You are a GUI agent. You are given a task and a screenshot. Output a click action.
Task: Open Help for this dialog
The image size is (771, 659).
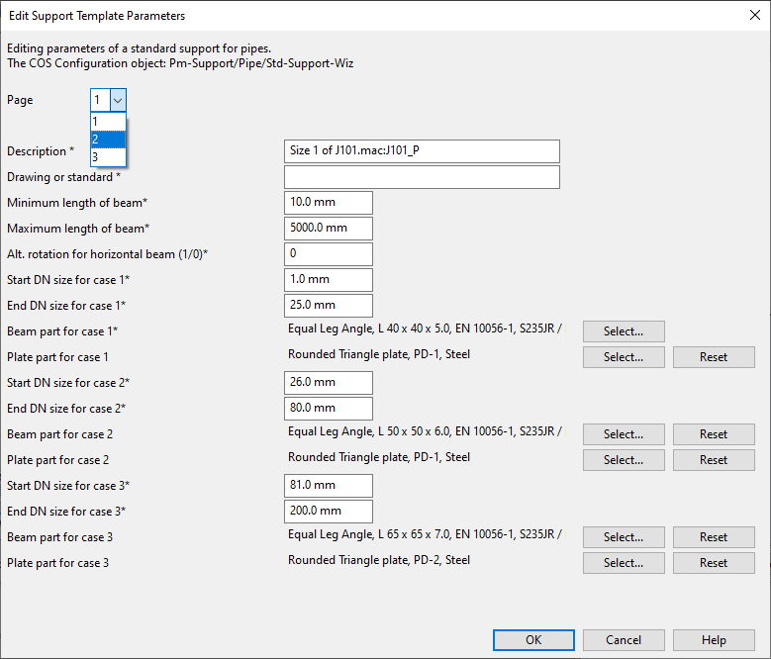pyautogui.click(x=713, y=640)
